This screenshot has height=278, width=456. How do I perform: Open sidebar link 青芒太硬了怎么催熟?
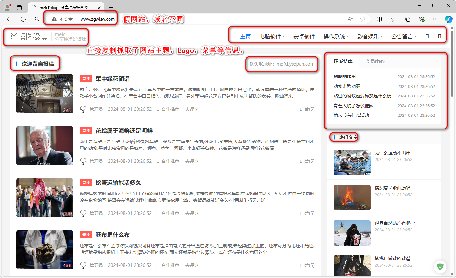pos(354,106)
